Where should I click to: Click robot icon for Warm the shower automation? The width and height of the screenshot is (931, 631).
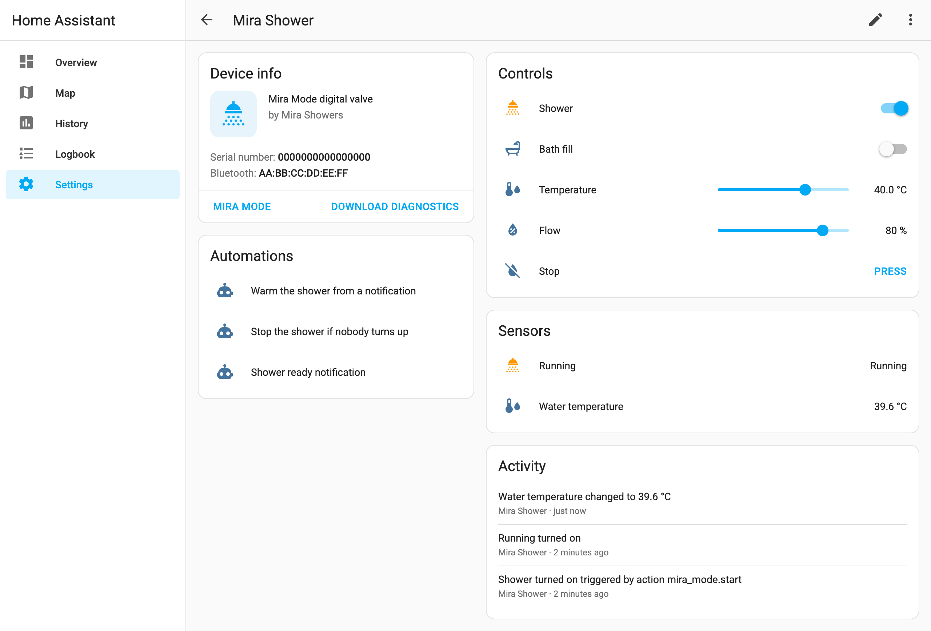(x=225, y=291)
